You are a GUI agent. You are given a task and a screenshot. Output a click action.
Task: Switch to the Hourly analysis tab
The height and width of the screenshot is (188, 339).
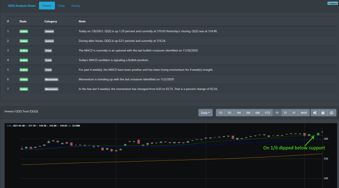pos(76,5)
